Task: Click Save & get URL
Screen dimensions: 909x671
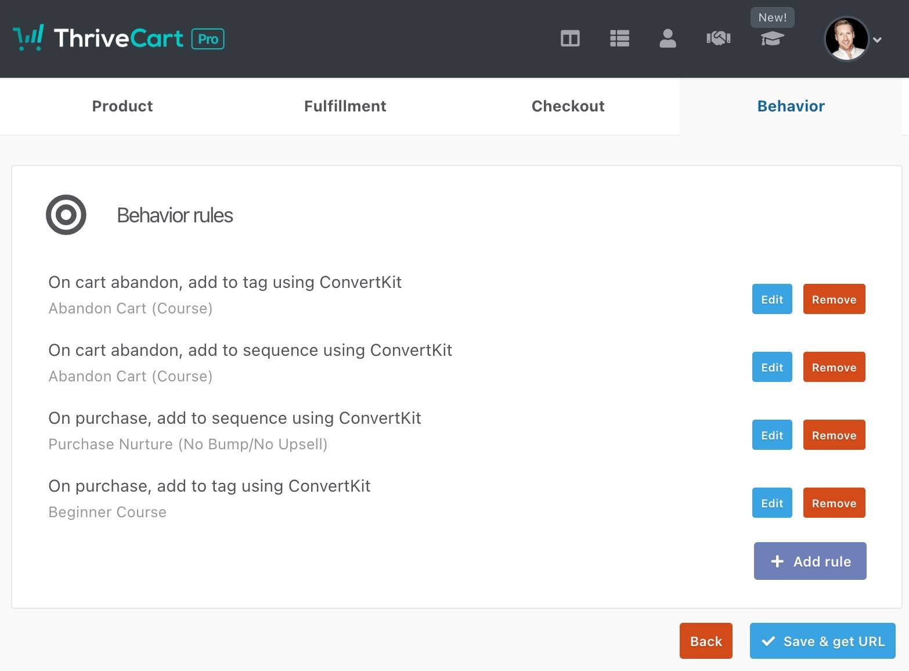Action: [823, 641]
